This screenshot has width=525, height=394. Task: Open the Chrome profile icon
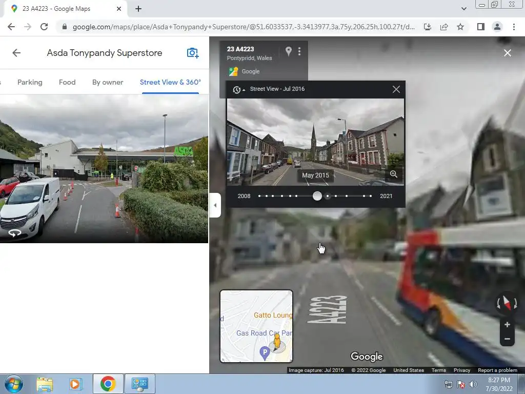pos(497,27)
